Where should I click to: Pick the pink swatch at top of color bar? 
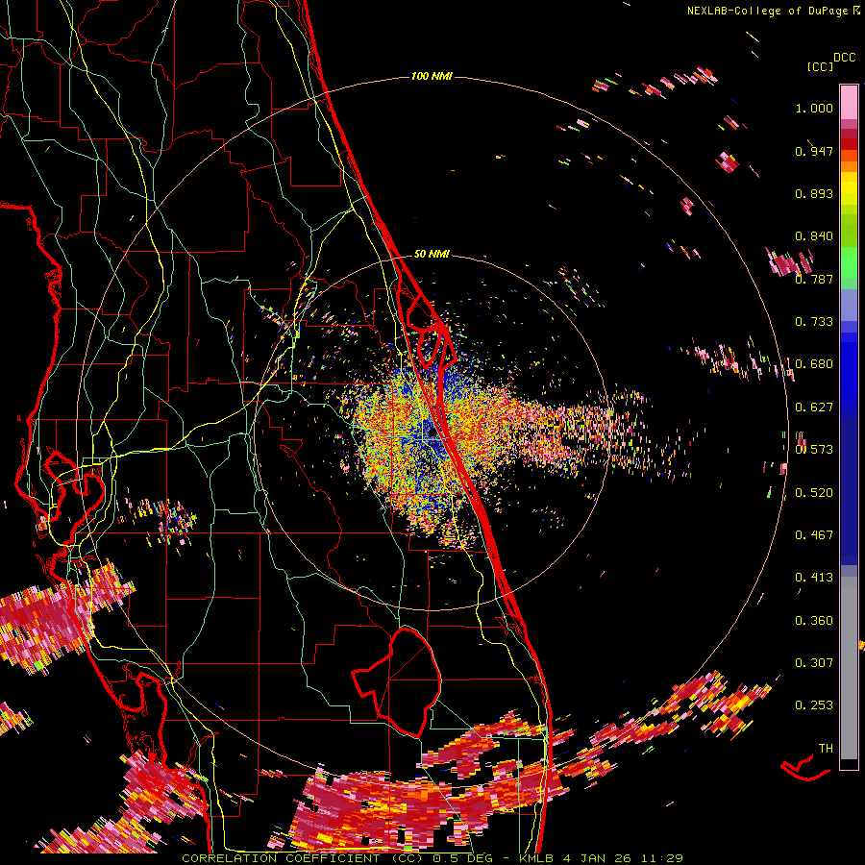point(849,102)
